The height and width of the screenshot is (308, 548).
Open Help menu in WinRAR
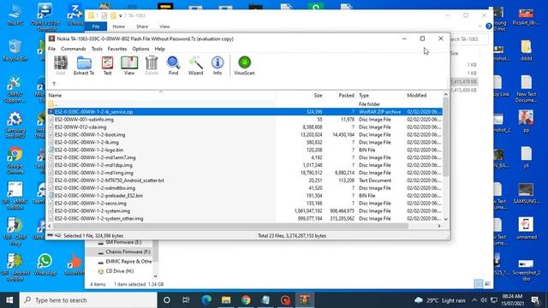160,49
